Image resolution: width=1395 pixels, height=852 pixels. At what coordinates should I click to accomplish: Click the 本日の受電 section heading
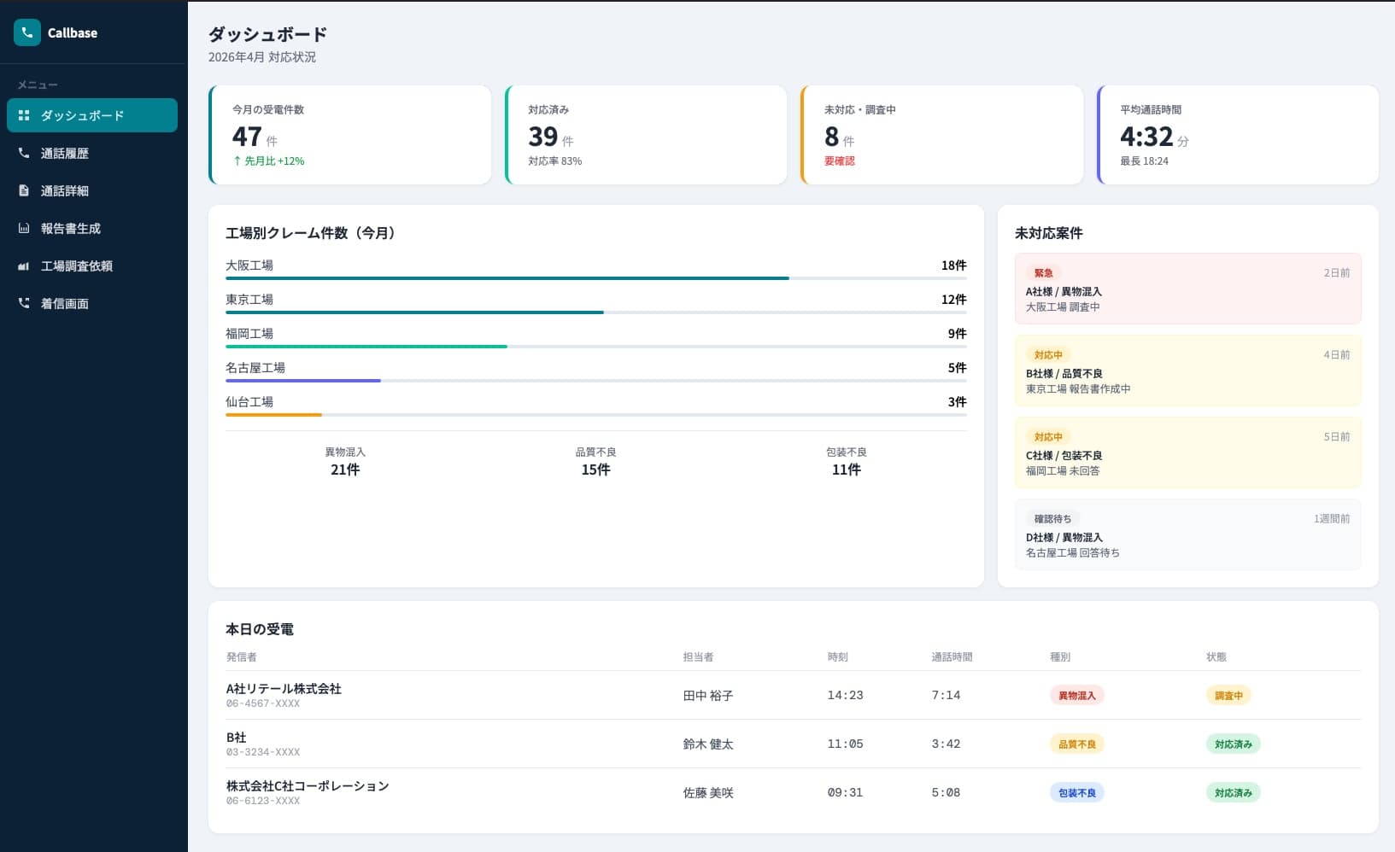(260, 629)
